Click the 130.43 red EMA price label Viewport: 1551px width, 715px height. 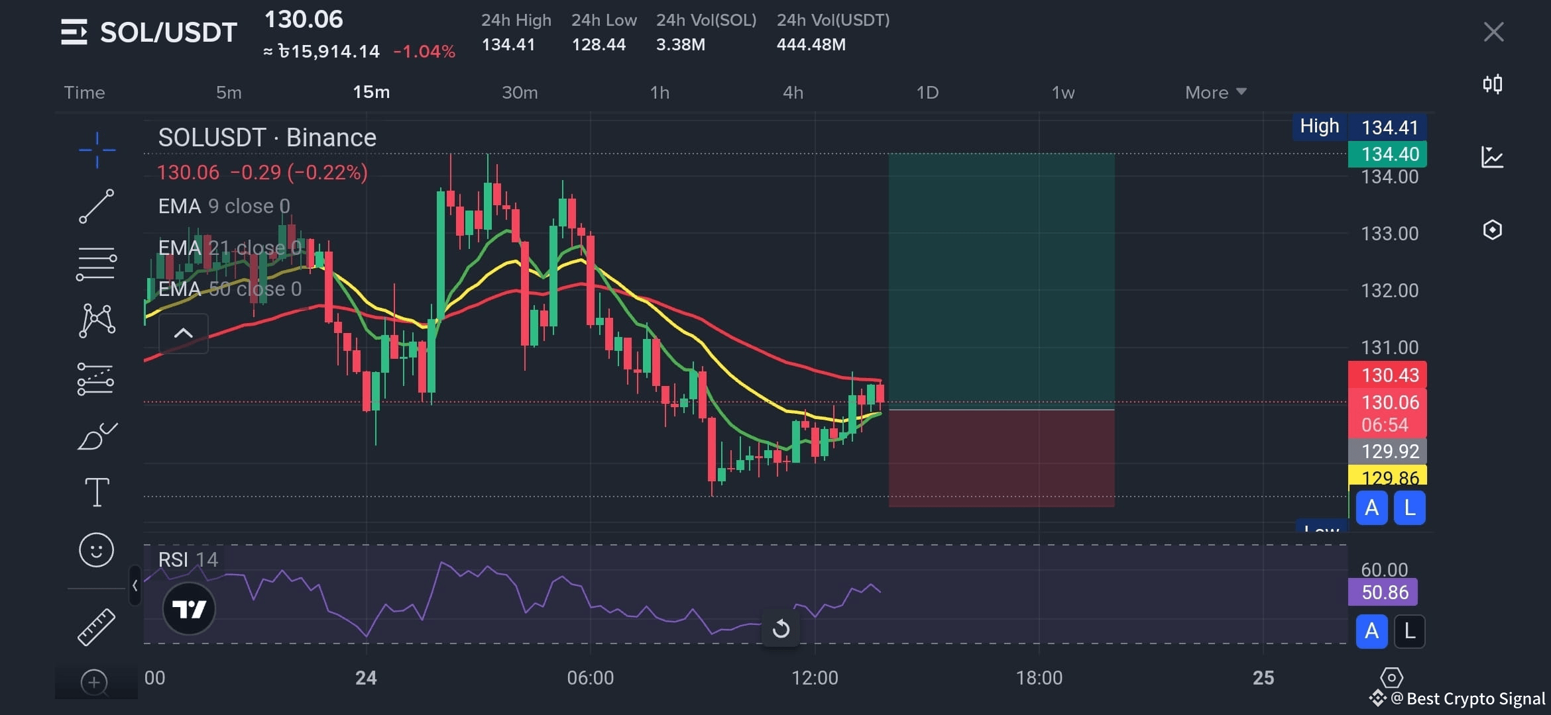pos(1387,375)
